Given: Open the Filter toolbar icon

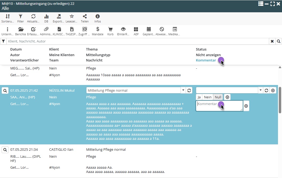Looking at the screenshot, I should point(21,17).
